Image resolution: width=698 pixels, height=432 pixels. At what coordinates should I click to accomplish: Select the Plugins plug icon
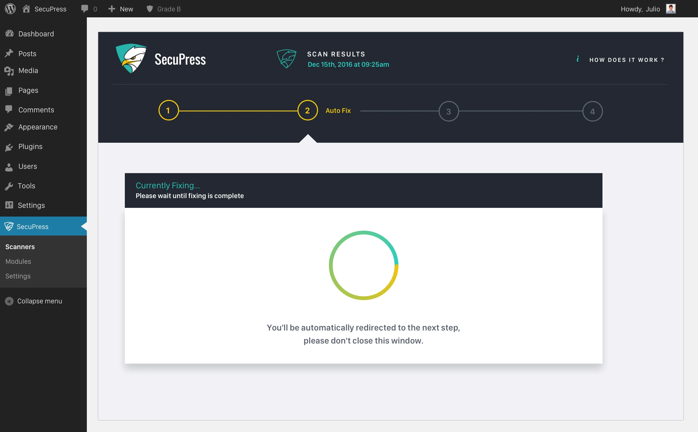coord(9,147)
